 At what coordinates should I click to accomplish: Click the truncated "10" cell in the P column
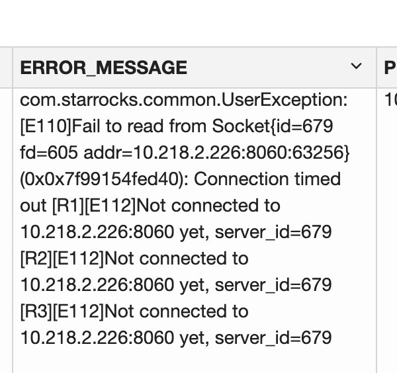pos(390,100)
